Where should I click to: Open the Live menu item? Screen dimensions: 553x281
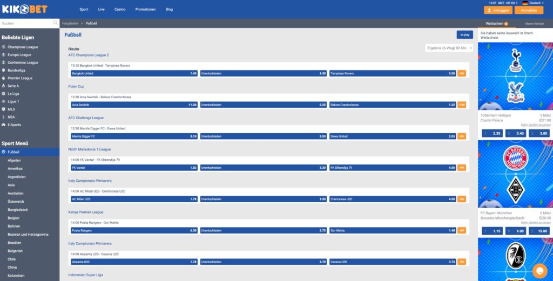pos(101,10)
